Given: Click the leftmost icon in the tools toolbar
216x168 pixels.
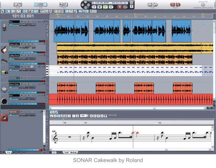Looking at the screenshot, I should click(2, 11).
